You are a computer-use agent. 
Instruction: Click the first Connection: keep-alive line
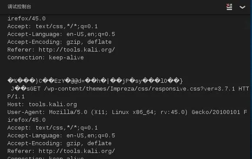pyautogui.click(x=46, y=58)
